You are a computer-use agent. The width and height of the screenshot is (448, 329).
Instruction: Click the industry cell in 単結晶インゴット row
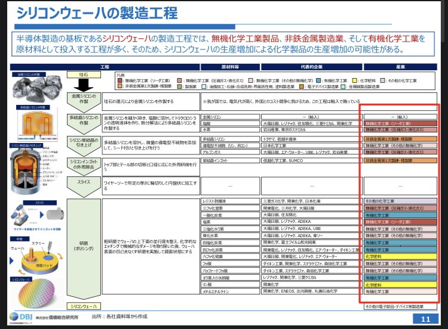click(x=400, y=160)
